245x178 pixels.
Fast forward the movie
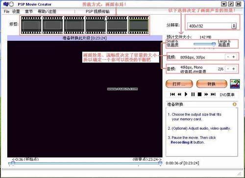[x=206, y=94]
